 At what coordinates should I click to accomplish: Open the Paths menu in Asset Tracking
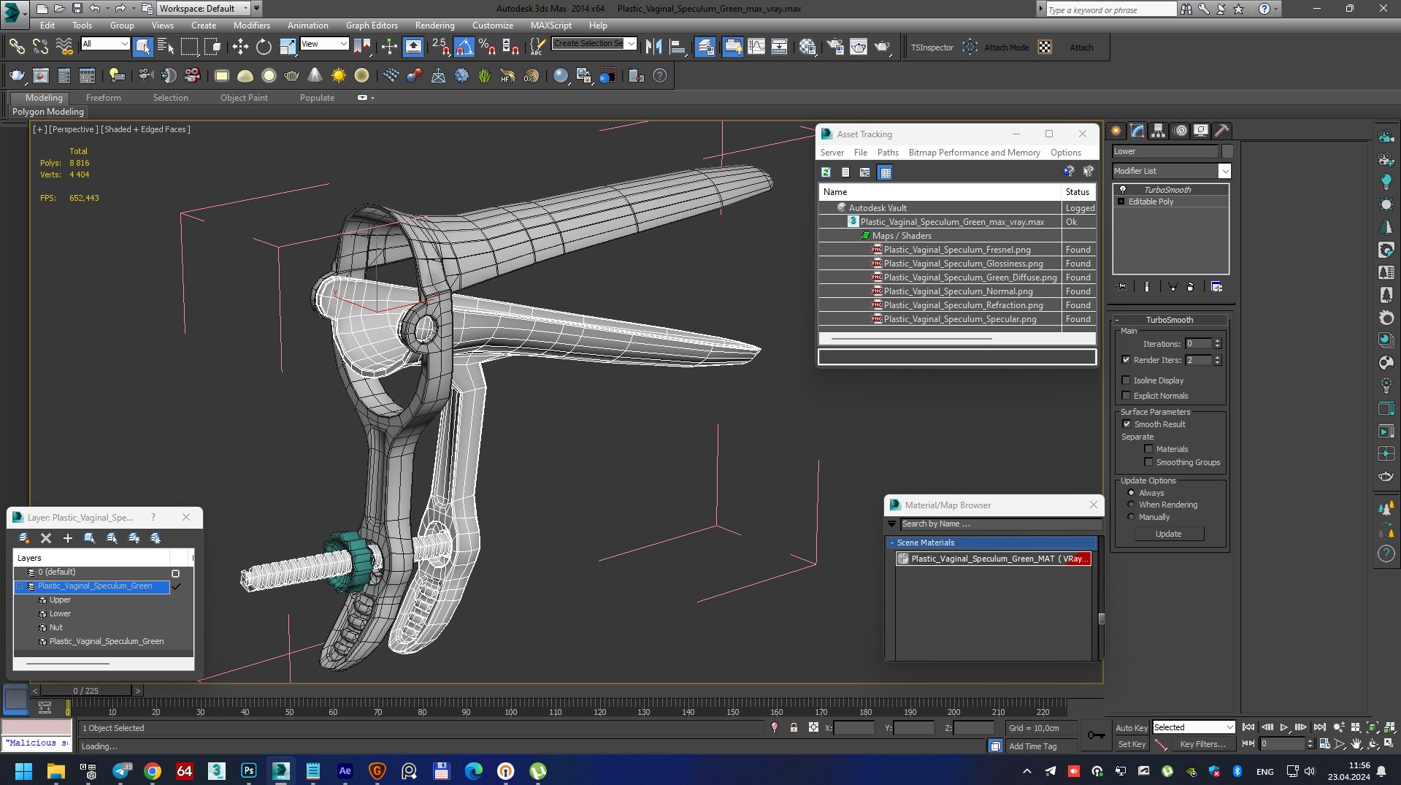pyautogui.click(x=888, y=153)
